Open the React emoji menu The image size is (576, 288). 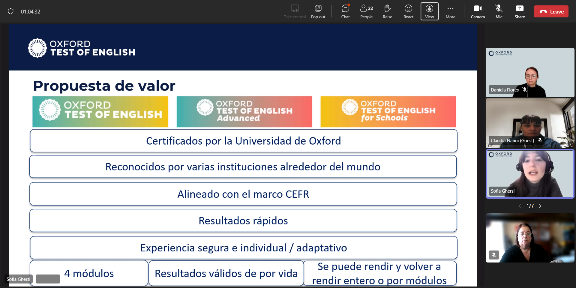(408, 12)
